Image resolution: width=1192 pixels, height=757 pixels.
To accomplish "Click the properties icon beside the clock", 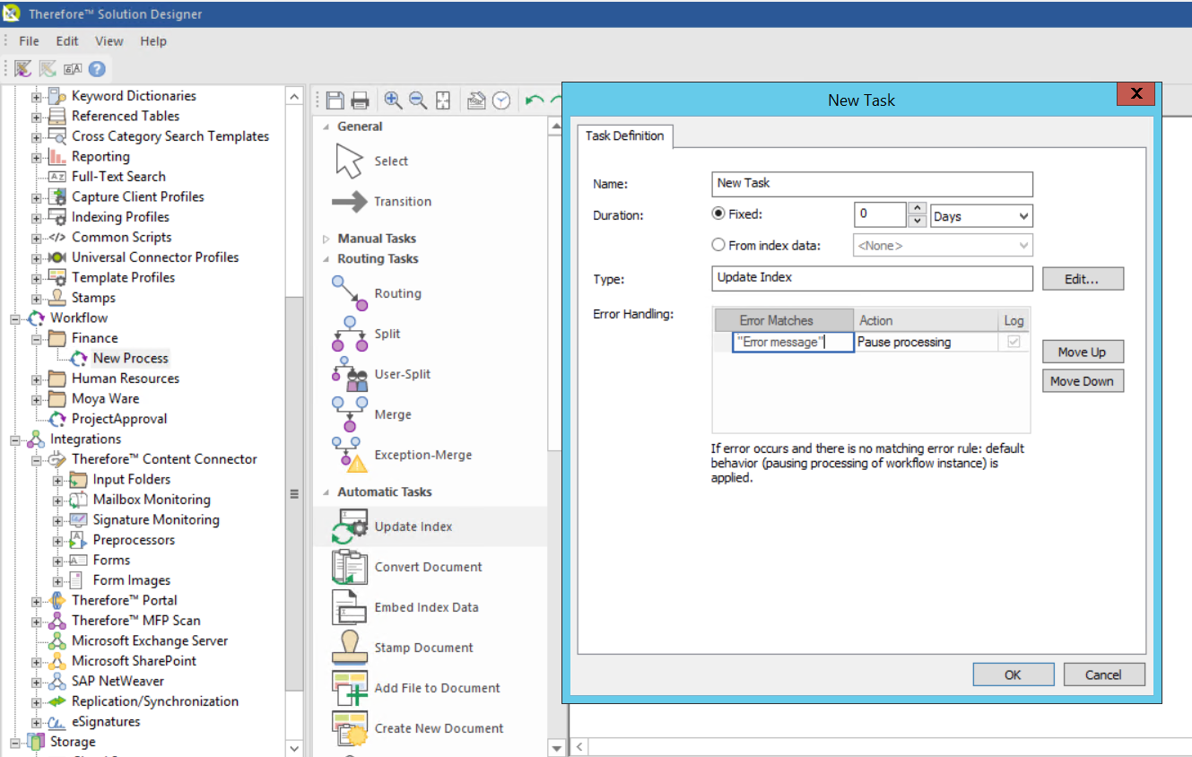I will pyautogui.click(x=477, y=100).
